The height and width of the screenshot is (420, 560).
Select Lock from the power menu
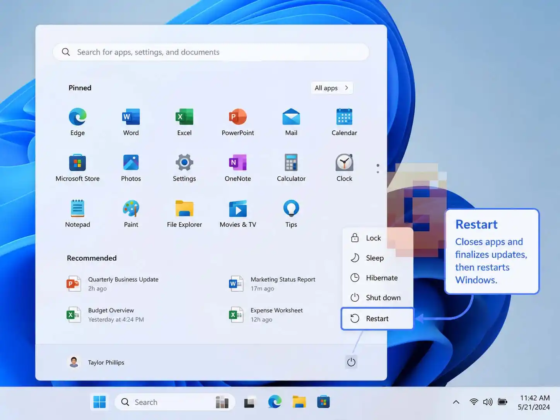(377, 238)
